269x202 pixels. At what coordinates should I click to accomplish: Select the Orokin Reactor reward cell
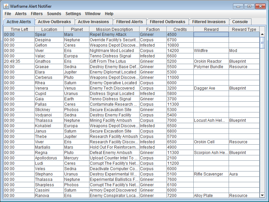211,61
